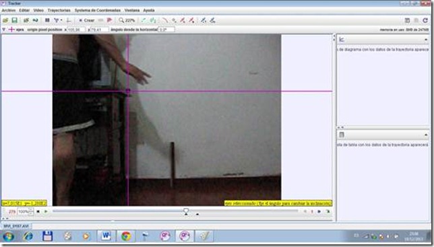Image resolution: width=434 pixels, height=247 pixels.
Task: Switch to Microsoft Word in the taskbar
Action: (x=106, y=236)
